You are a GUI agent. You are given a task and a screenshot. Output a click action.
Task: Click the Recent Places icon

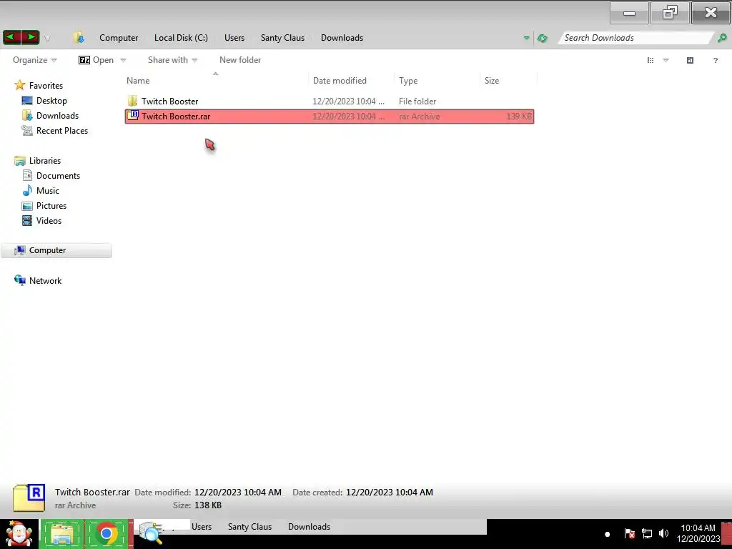(x=27, y=131)
